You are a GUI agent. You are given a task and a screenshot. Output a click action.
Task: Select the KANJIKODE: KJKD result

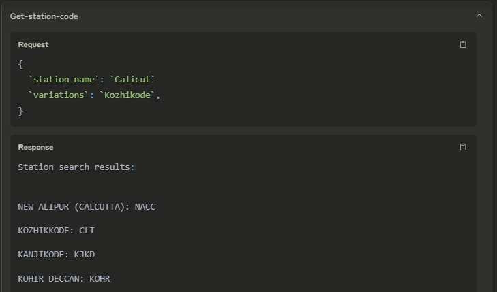pyautogui.click(x=56, y=255)
